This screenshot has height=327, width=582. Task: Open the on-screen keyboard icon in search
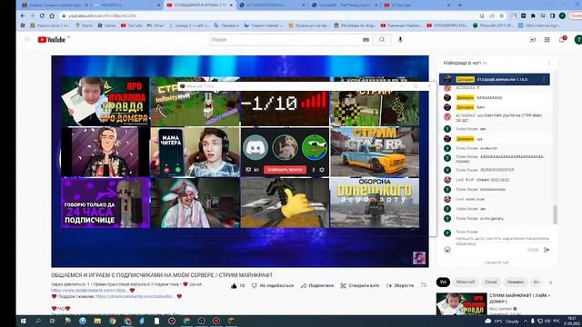[366, 40]
